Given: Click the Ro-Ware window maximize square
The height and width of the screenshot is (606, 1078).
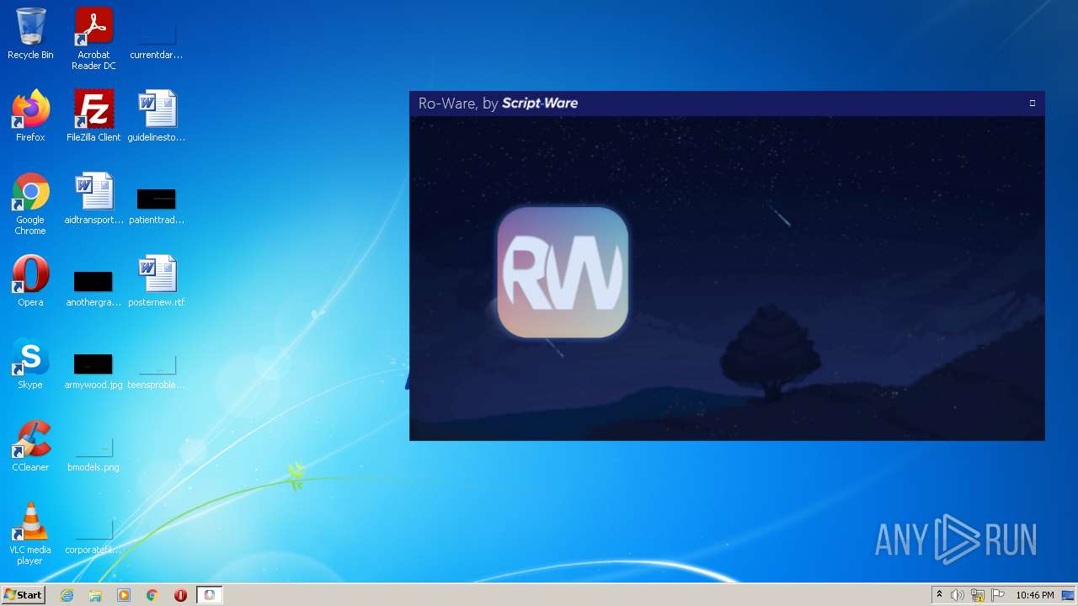Looking at the screenshot, I should click(1033, 103).
